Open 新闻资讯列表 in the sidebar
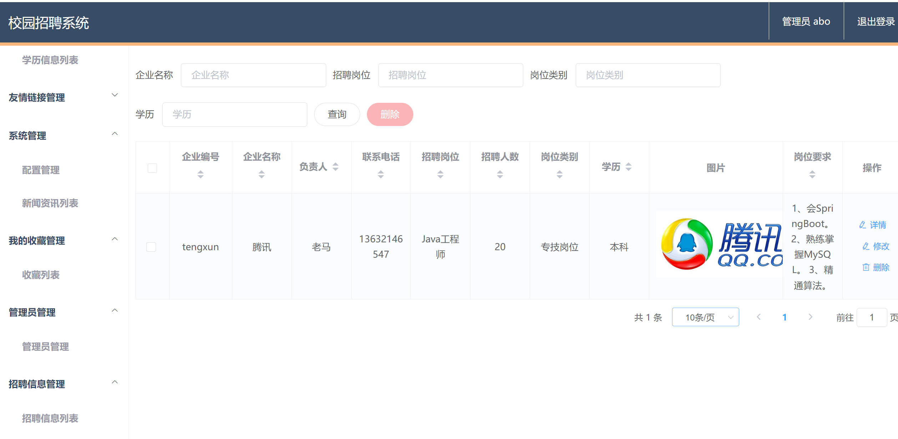The width and height of the screenshot is (898, 439). (50, 203)
